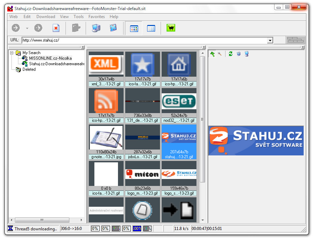Click the blue picture frame toolbar icon
Image resolution: width=313 pixels, height=239 pixels.
click(x=113, y=28)
